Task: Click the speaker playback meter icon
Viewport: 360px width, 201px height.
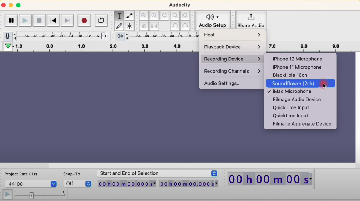Action: pos(120,36)
